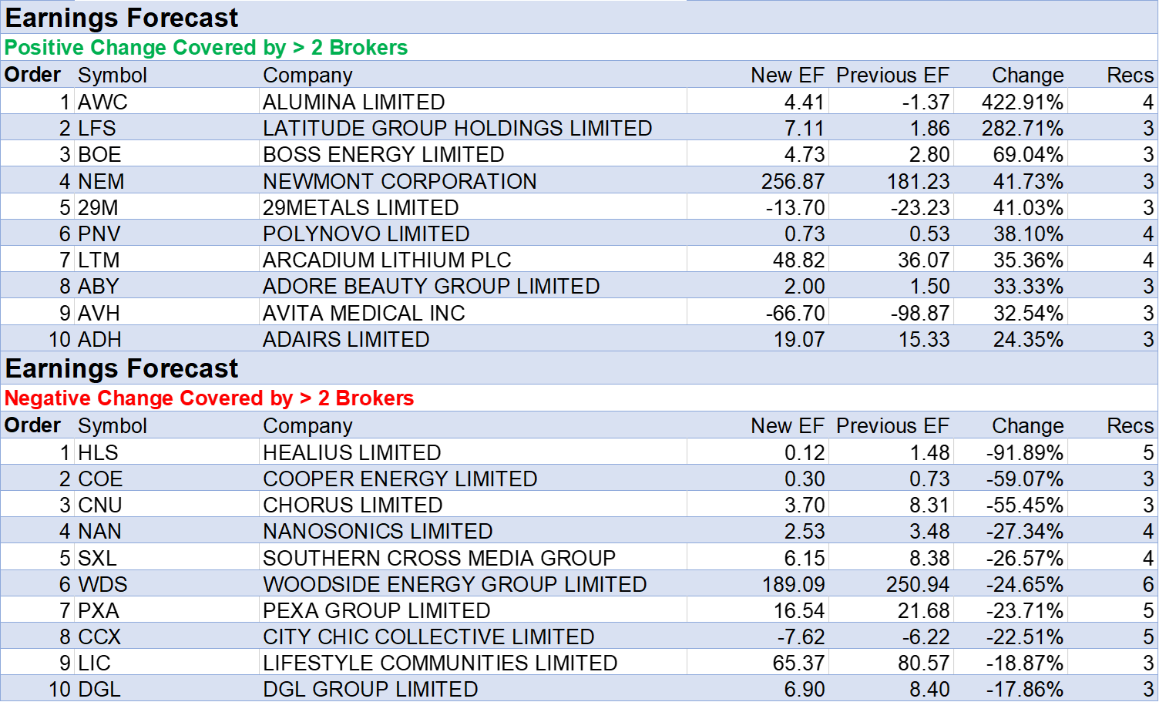This screenshot has width=1159, height=702.
Task: Select the Adore Beauty Group Limited row
Action: pyautogui.click(x=431, y=286)
